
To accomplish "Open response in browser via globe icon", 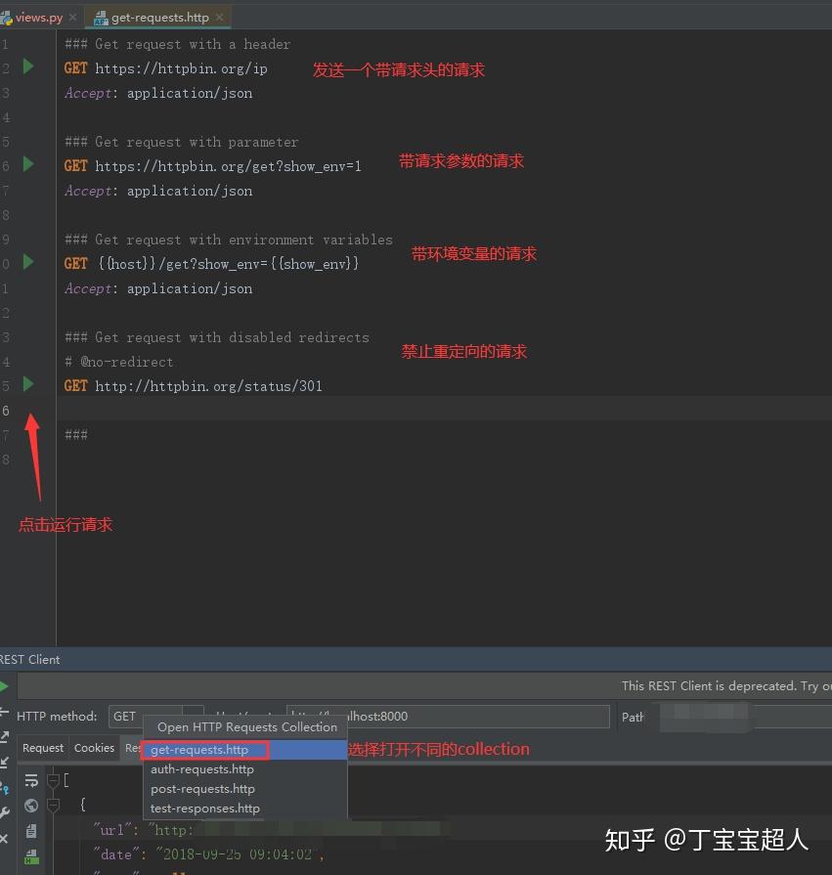I will pos(32,805).
